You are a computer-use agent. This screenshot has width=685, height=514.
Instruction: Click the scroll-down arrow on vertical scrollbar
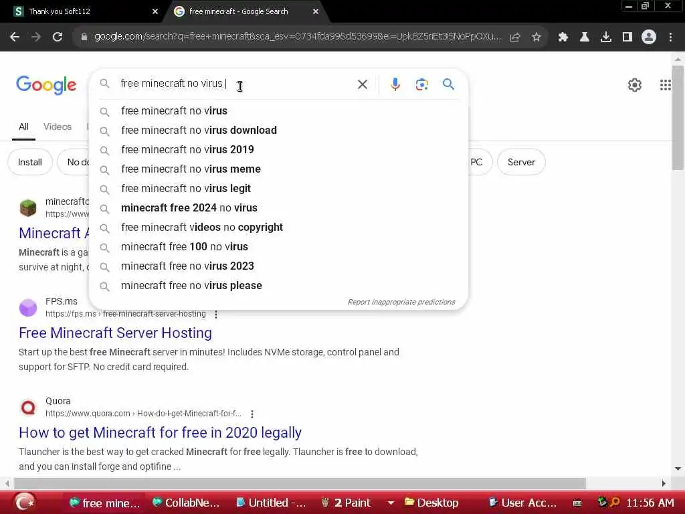(x=678, y=468)
